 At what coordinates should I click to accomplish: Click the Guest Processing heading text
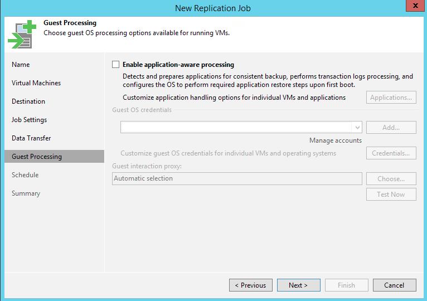(x=70, y=23)
